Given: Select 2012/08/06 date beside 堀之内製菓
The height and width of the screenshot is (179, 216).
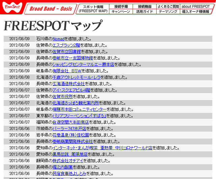Looking at the screenshot, I should coord(20,167).
